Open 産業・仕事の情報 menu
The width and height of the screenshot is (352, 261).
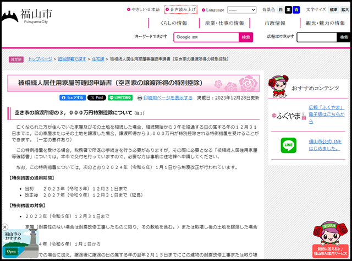[x=224, y=23]
